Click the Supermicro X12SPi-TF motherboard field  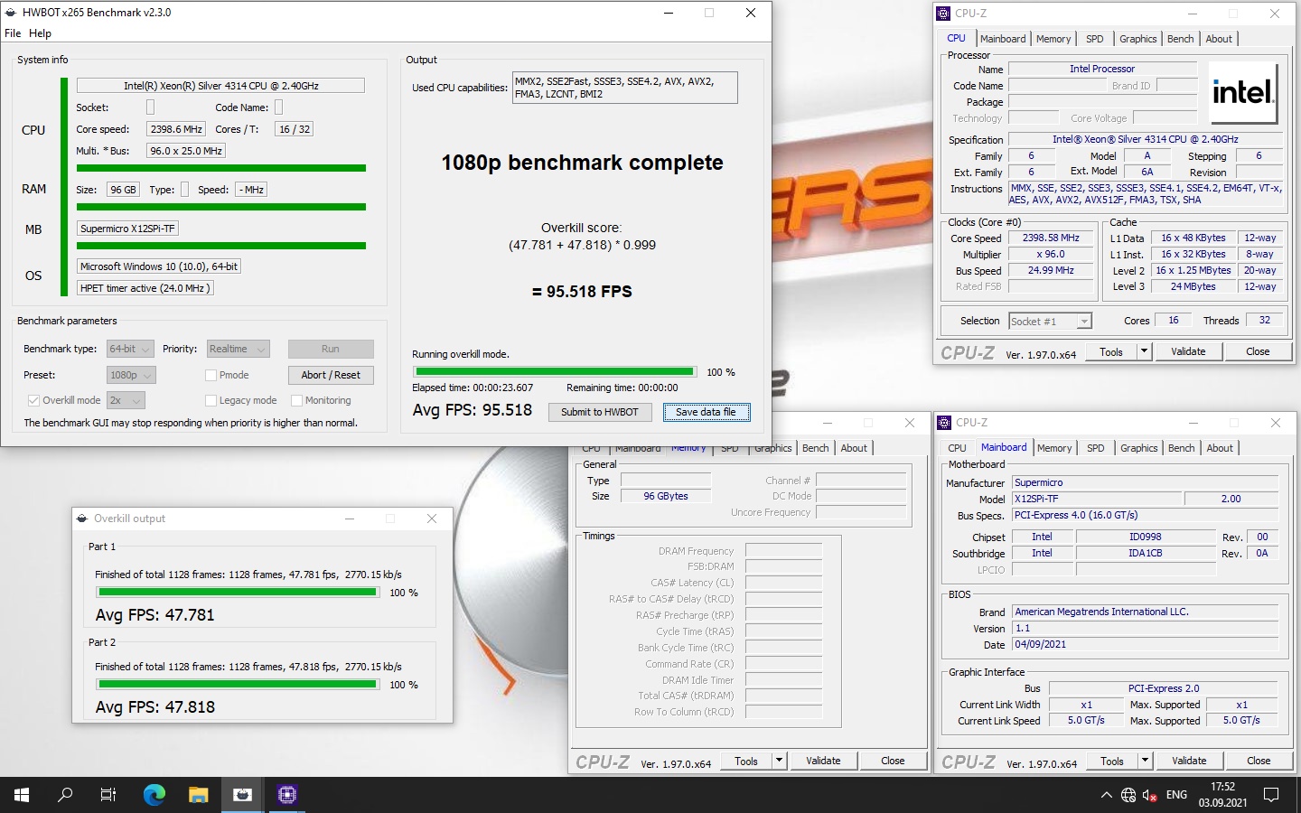click(x=127, y=229)
